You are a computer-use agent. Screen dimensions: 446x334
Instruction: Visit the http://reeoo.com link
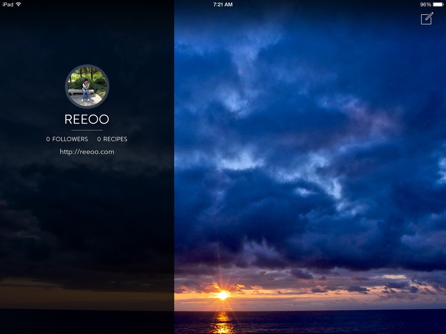[87, 152]
